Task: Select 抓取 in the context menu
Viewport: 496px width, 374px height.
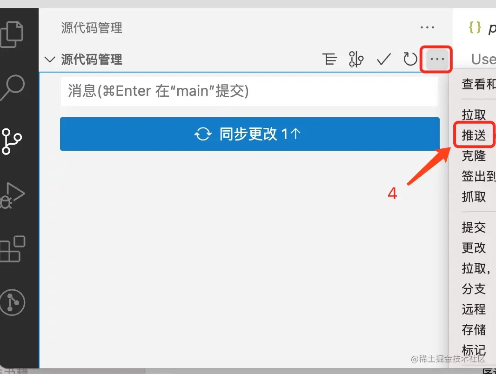Action: [x=474, y=197]
